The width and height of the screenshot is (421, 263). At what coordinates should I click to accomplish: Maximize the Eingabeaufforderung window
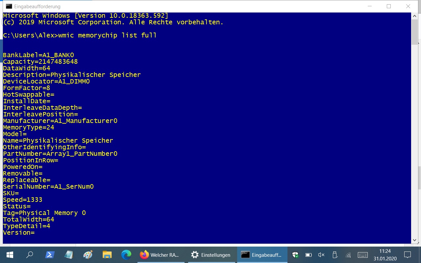click(389, 6)
